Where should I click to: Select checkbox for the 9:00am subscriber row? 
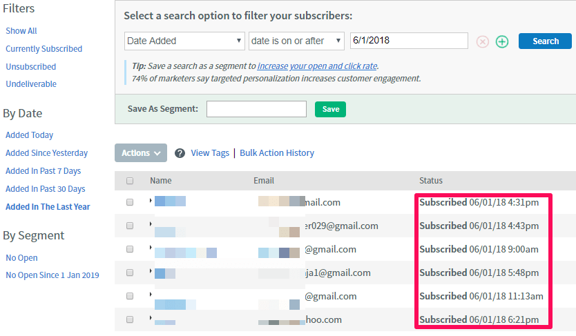(130, 249)
